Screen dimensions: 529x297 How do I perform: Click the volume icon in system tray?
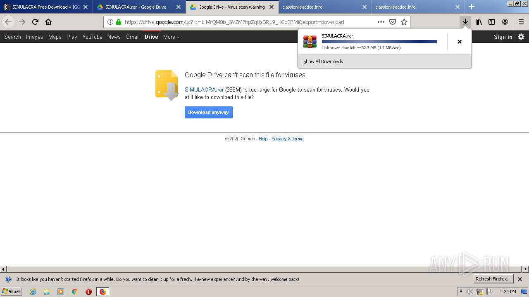470,292
